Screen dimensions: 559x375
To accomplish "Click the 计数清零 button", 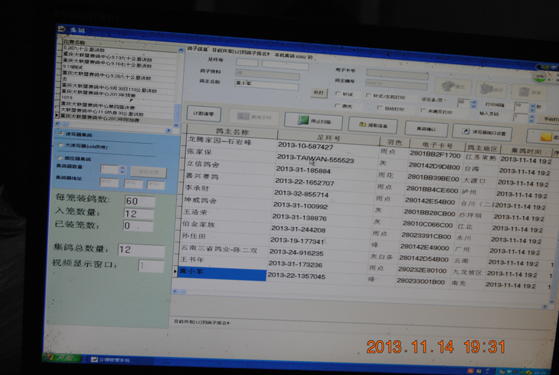I will (203, 113).
